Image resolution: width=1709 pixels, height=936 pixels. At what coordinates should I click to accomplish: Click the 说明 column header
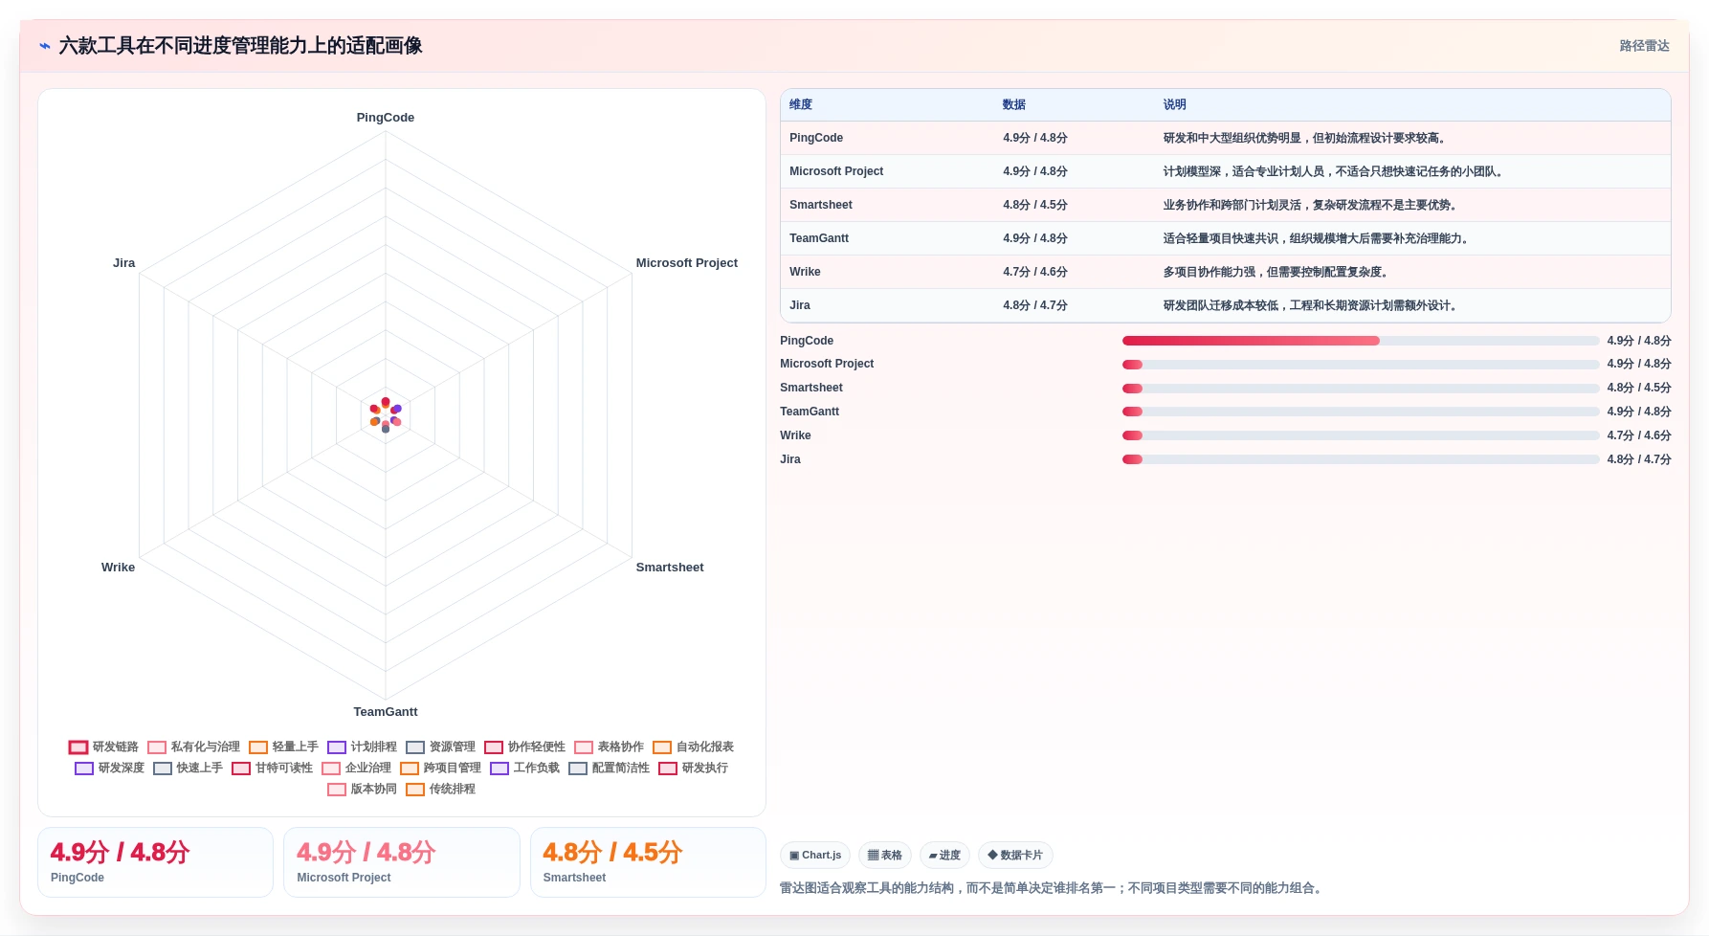[1175, 104]
